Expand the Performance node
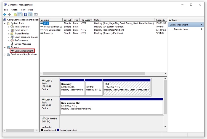207x139 pixels. (x=8, y=41)
